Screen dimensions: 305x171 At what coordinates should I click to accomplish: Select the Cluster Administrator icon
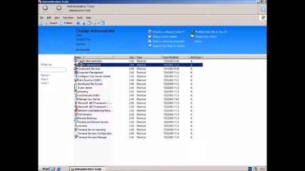[x=76, y=65]
